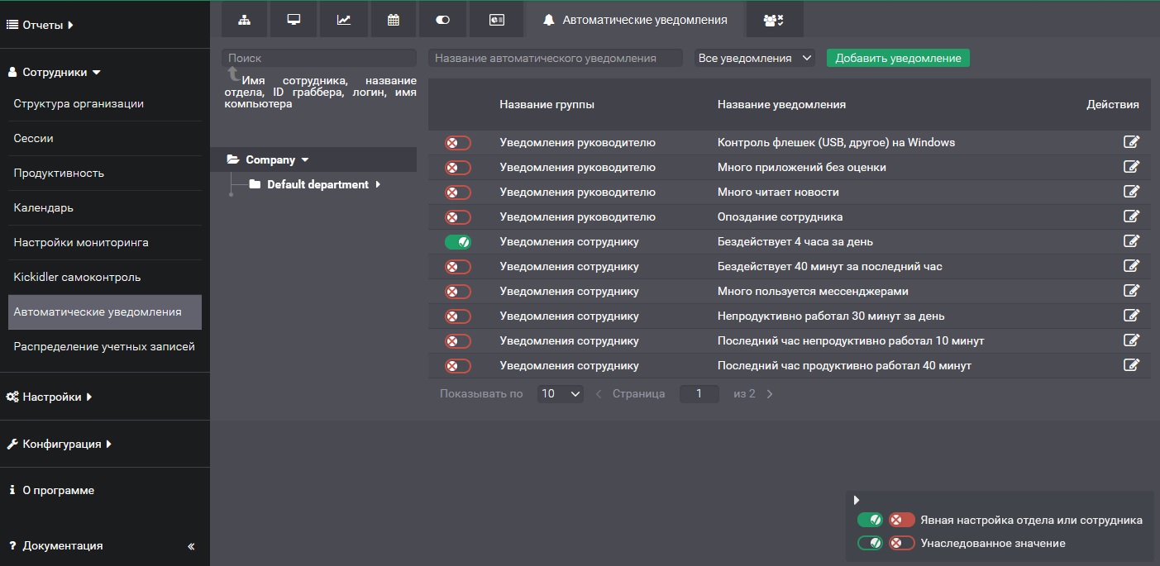Screen dimensions: 1160x566
Task: Click the toggle-switch icon tab
Action: [x=442, y=20]
